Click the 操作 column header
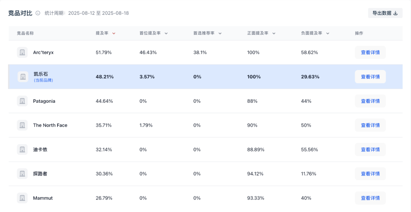 (359, 33)
